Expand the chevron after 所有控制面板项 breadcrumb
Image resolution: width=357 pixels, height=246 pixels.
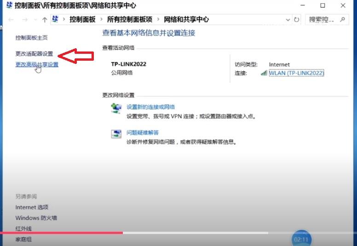[157, 20]
